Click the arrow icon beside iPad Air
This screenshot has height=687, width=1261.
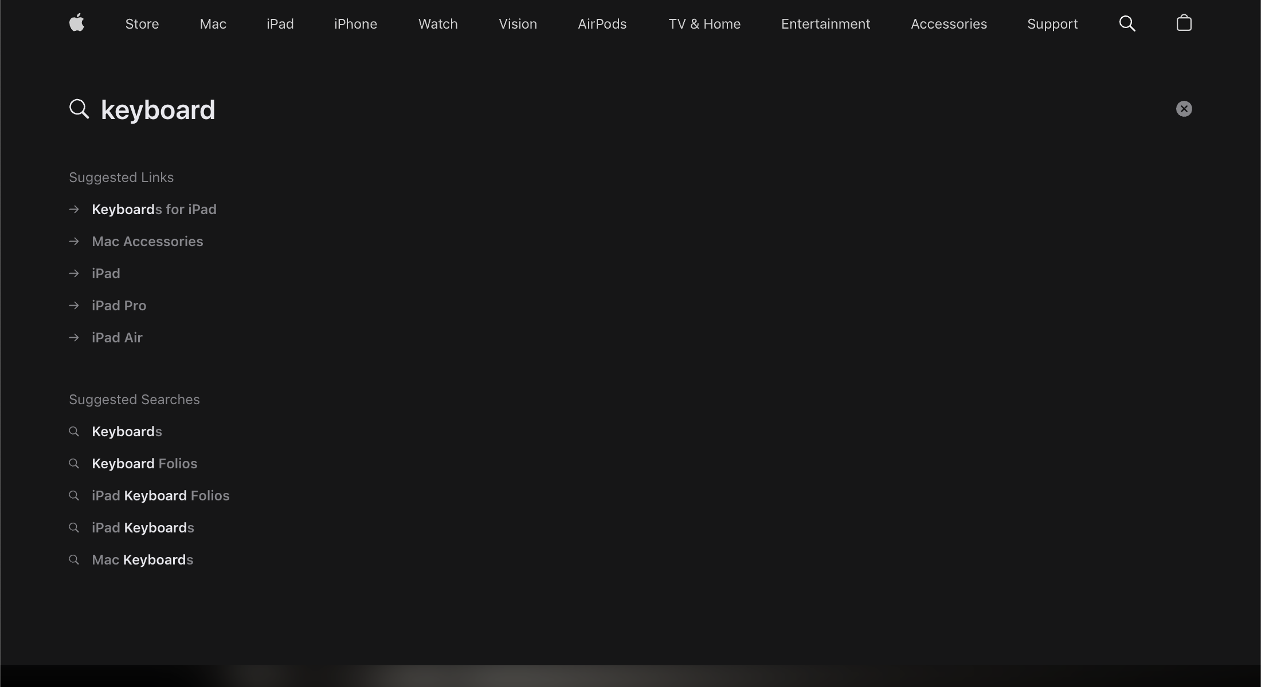(x=75, y=338)
